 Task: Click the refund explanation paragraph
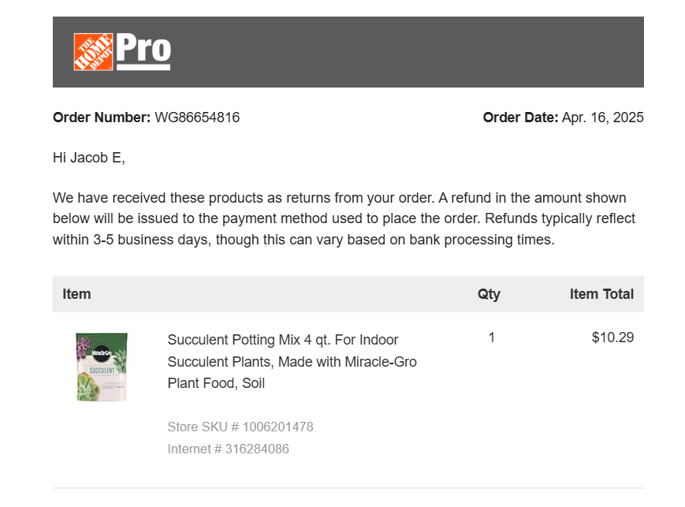tap(344, 218)
